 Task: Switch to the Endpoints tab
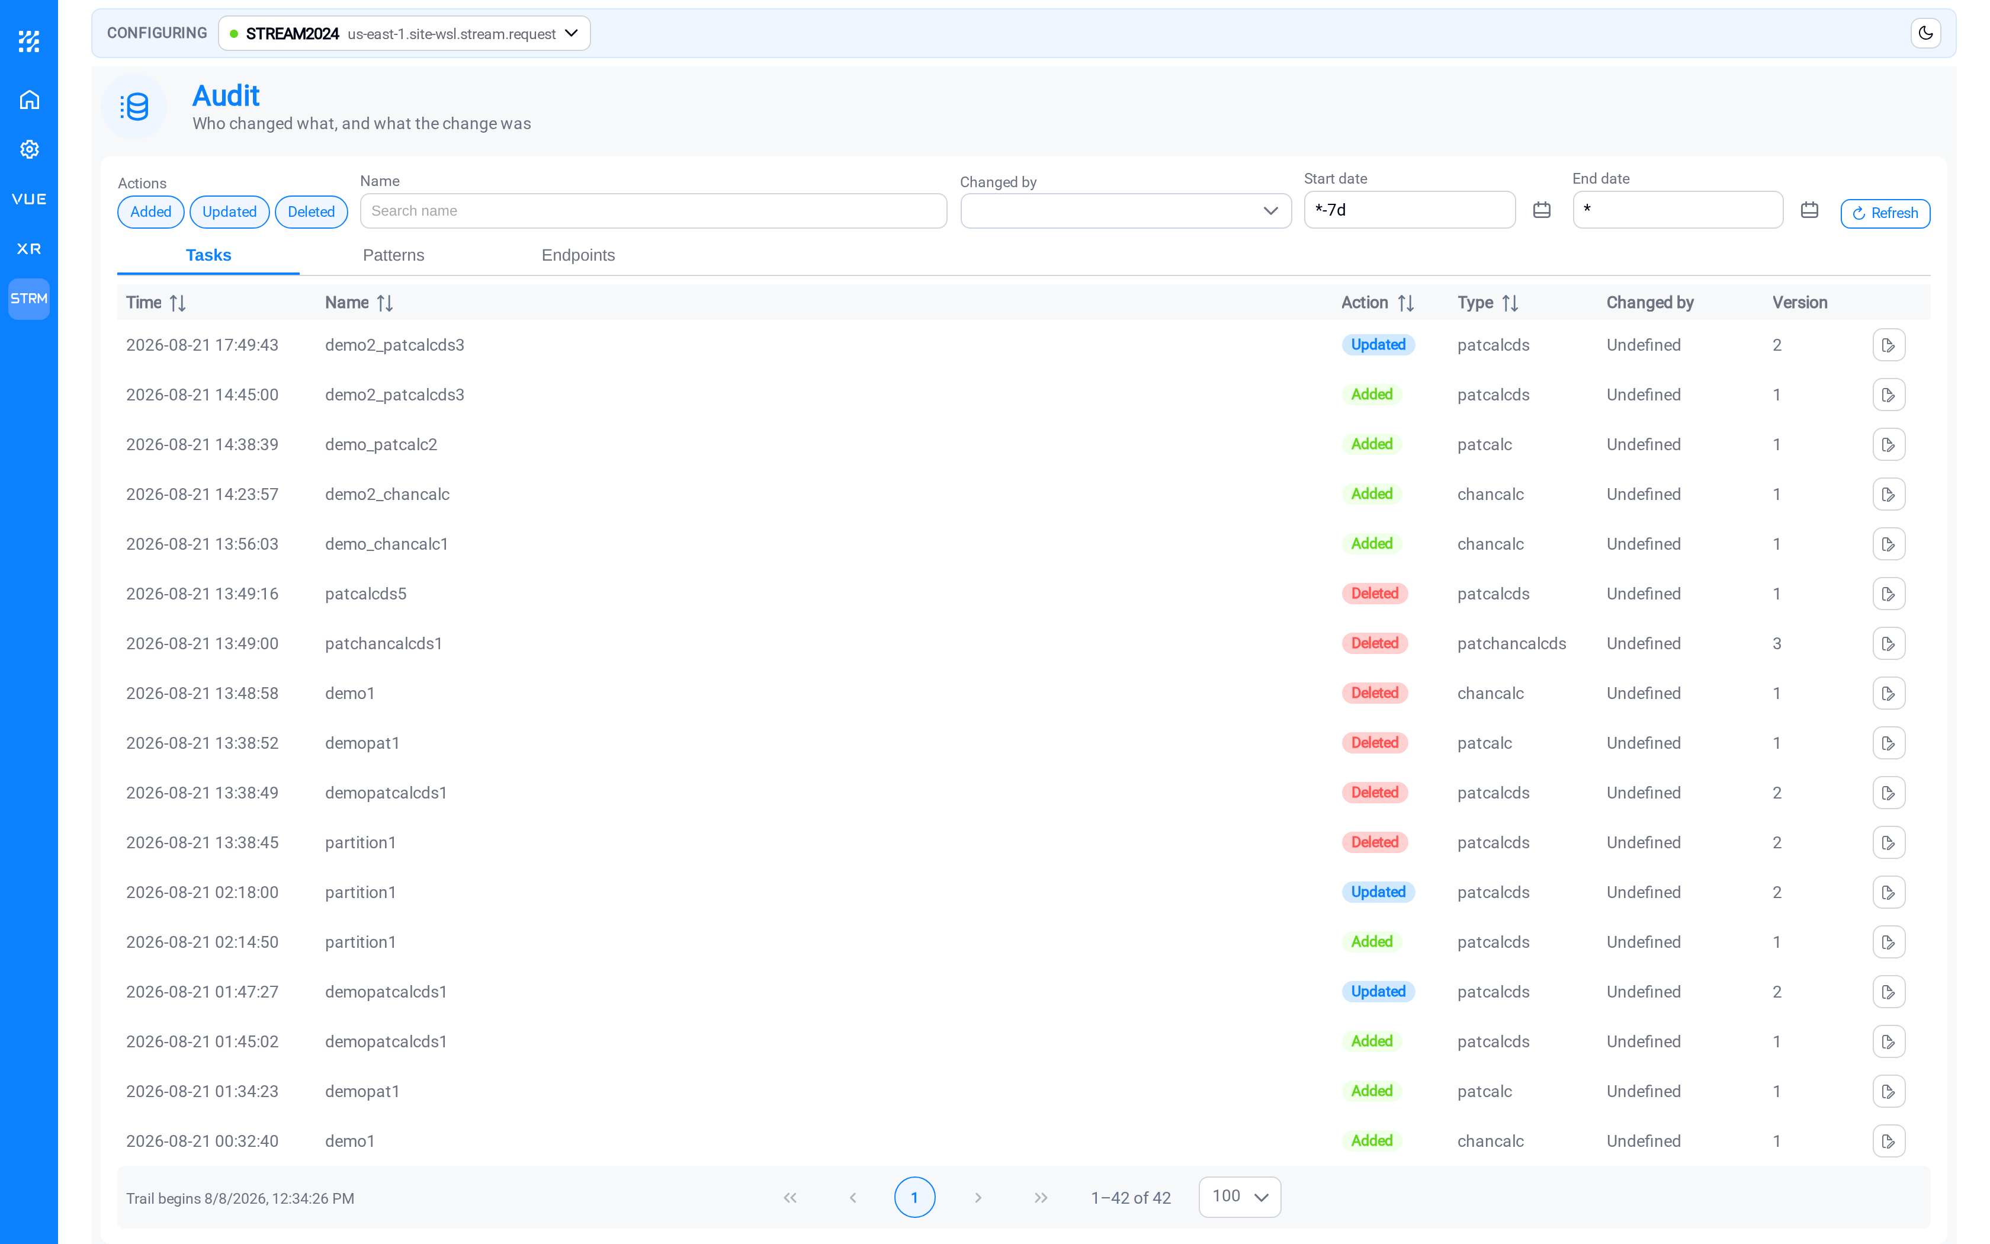coord(578,255)
